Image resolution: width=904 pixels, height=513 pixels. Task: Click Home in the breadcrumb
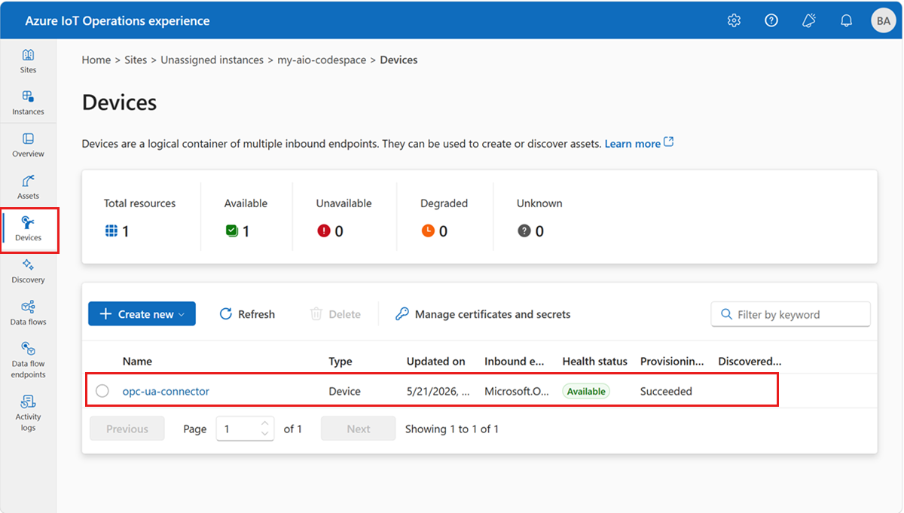(x=96, y=60)
